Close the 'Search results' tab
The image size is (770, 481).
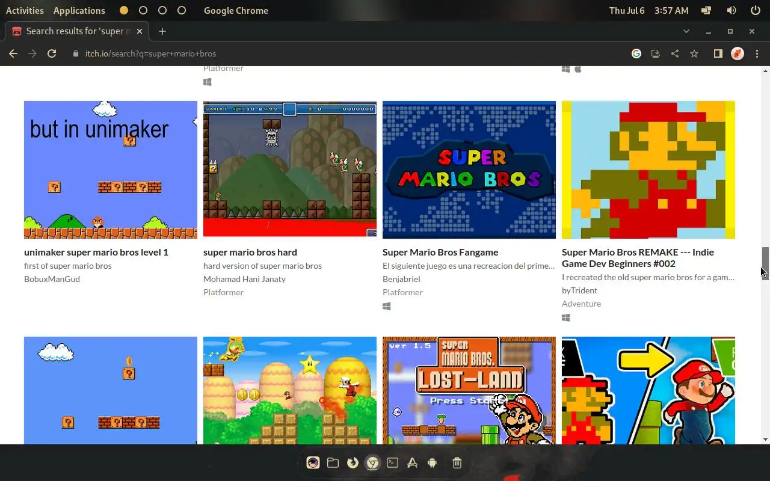pos(140,31)
